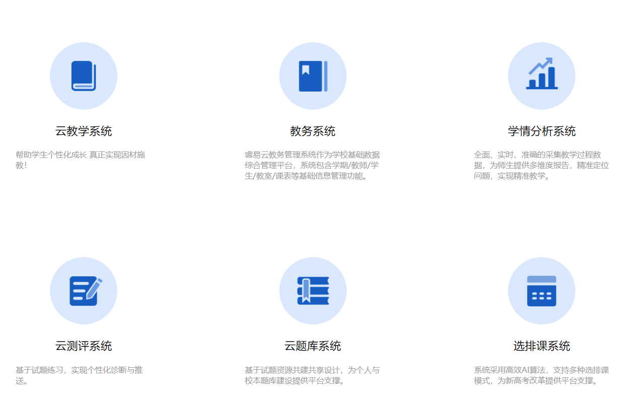
Task: Select description starting 睿易云教务管理系统作为学校基础数据
Action: pyautogui.click(x=312, y=166)
